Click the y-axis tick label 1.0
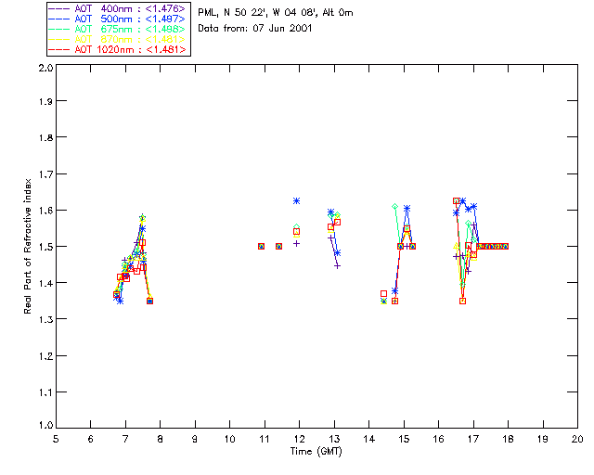Screen dimensions: 594x475 [45, 425]
